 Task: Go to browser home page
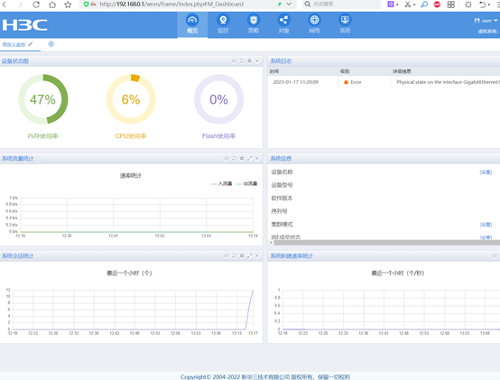52,5
